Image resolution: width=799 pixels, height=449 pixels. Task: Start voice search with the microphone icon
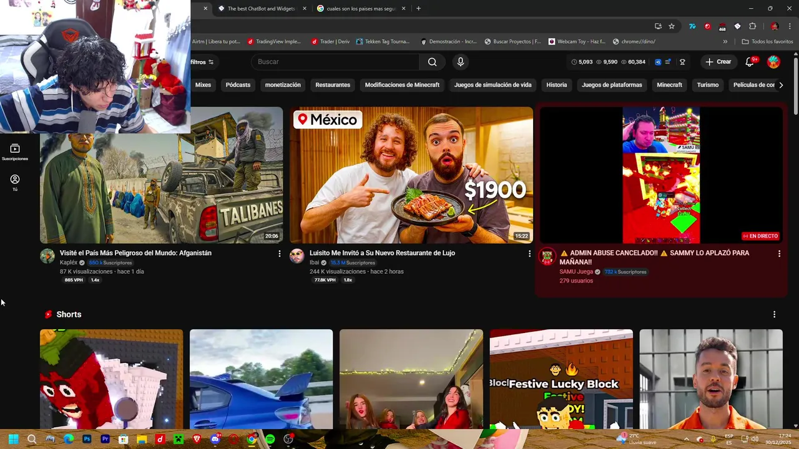tap(461, 62)
